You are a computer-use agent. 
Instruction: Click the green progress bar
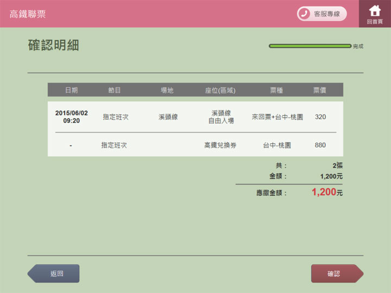tap(310, 46)
